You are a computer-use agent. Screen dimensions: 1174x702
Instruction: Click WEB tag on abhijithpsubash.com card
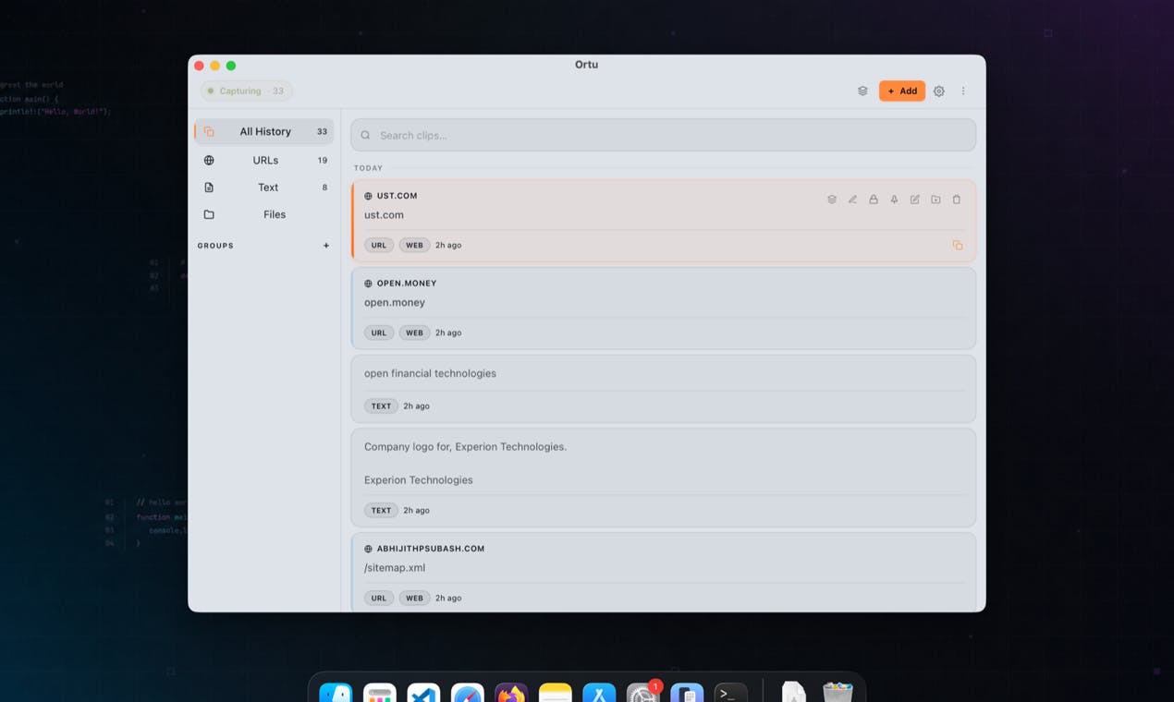tap(414, 598)
